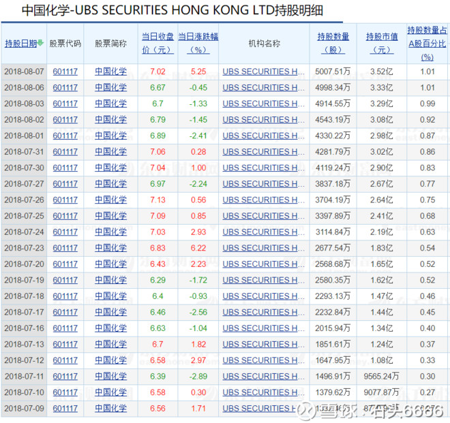Open 中国化学 link in 2018-07-27 row
Viewport: 450px width, 423px height.
[110, 184]
